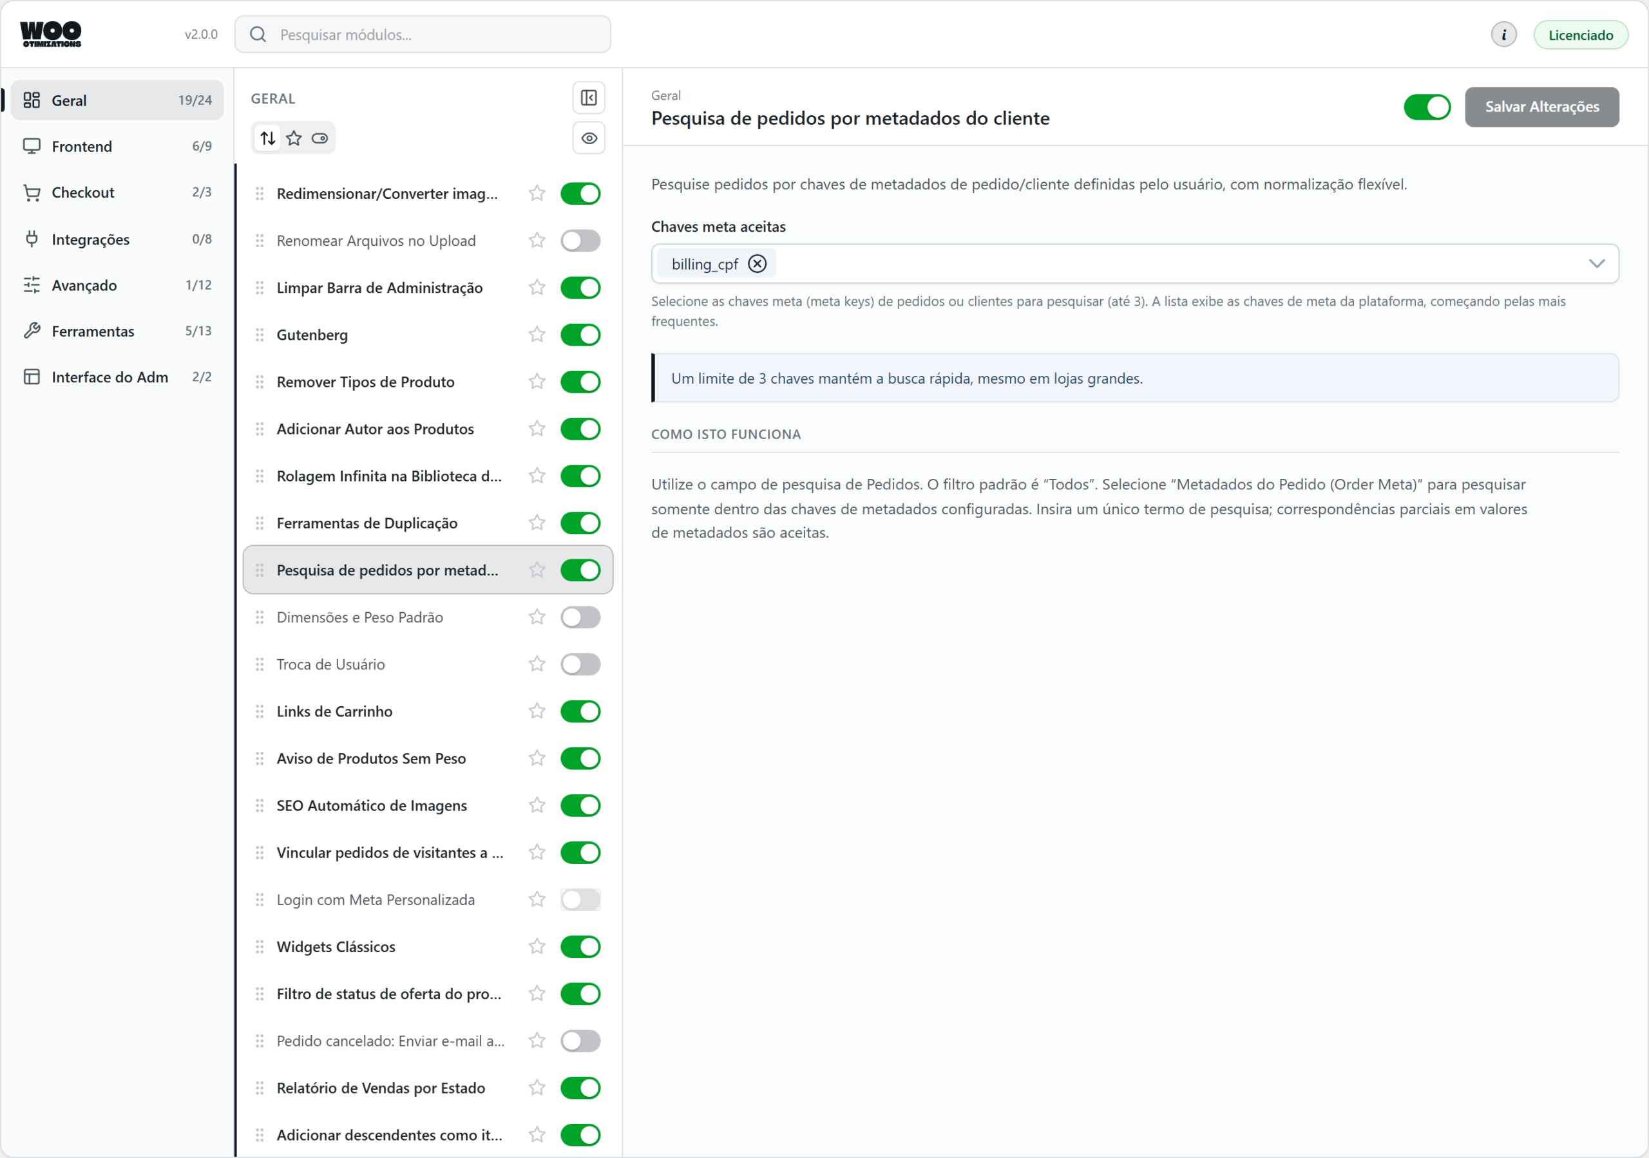
Task: Click the Licenciado badge
Action: point(1580,35)
